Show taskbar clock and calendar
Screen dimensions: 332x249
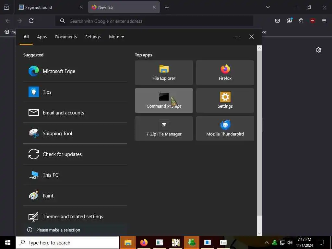point(304,243)
